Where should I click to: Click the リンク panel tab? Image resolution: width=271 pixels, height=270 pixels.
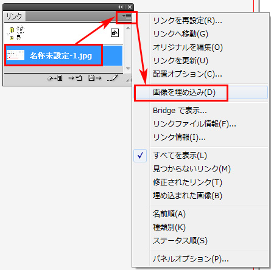pyautogui.click(x=14, y=16)
